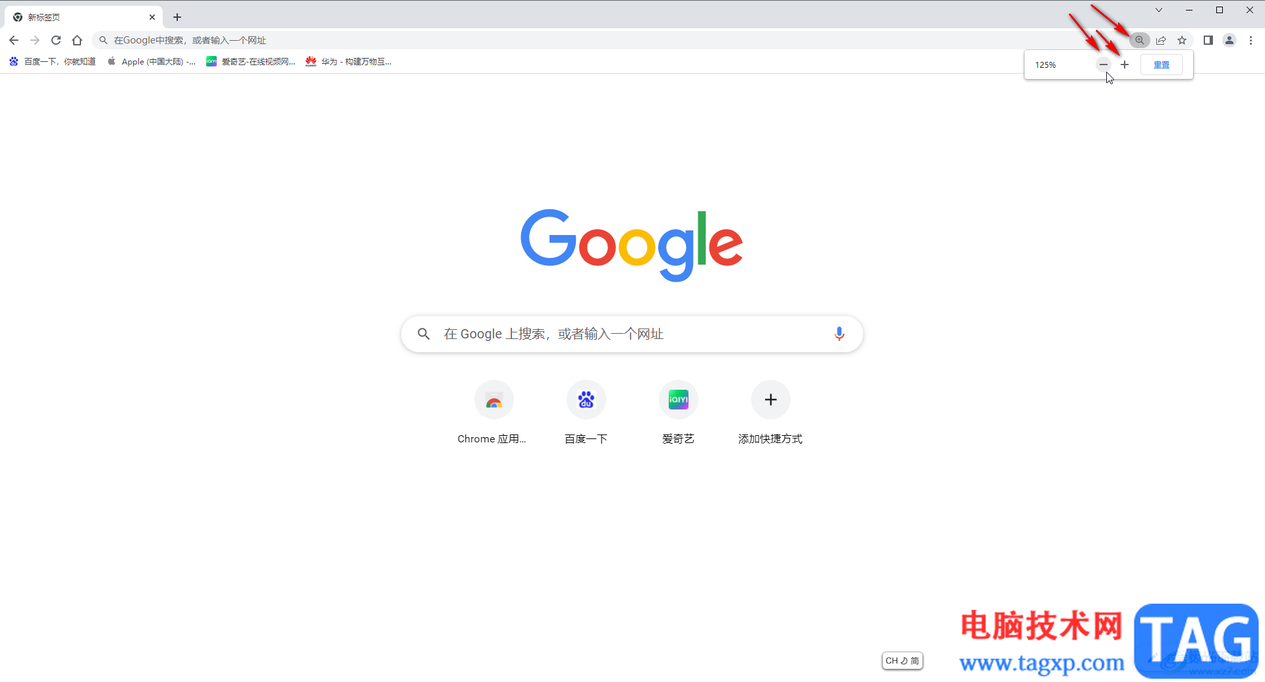Minimize the Chrome window
This screenshot has width=1265, height=682.
pos(1189,10)
